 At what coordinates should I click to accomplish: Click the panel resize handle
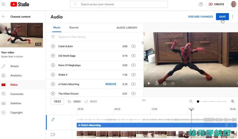[144, 100]
